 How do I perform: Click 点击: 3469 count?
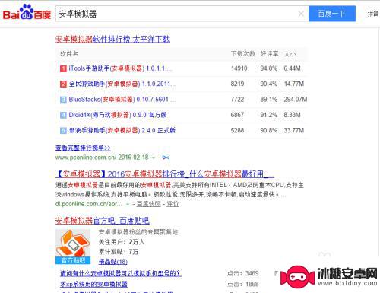[x=243, y=273]
